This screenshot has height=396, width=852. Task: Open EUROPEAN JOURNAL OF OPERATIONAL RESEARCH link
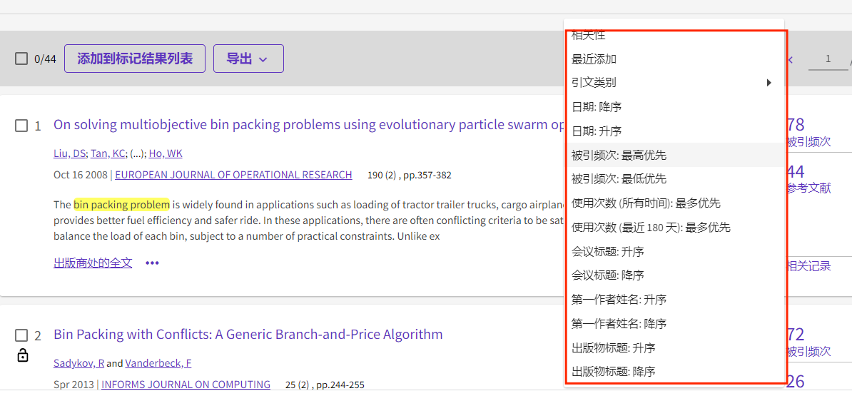tap(233, 175)
